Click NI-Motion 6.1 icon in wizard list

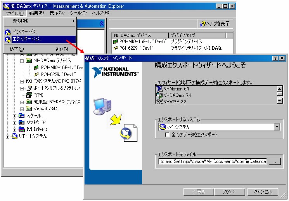pos(159,89)
